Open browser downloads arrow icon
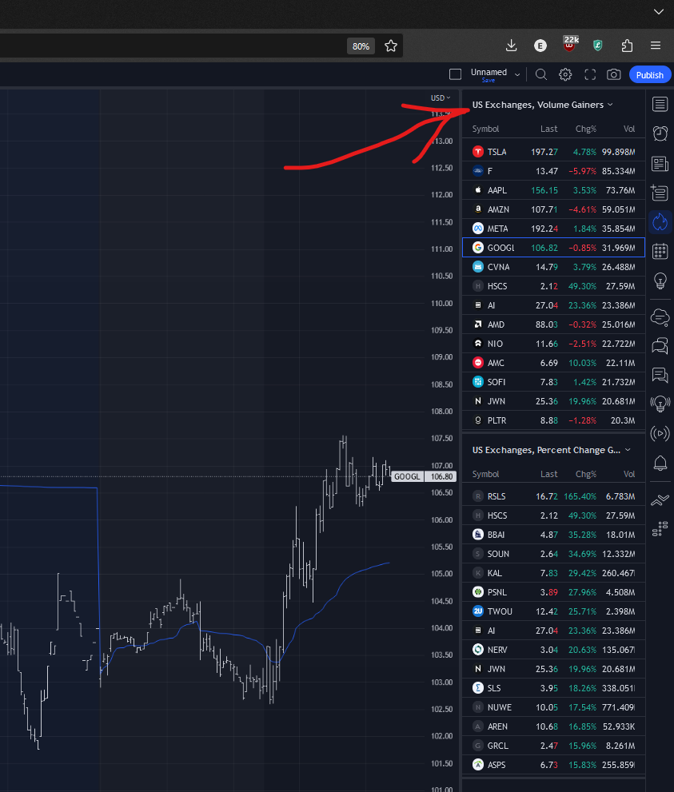 (512, 46)
